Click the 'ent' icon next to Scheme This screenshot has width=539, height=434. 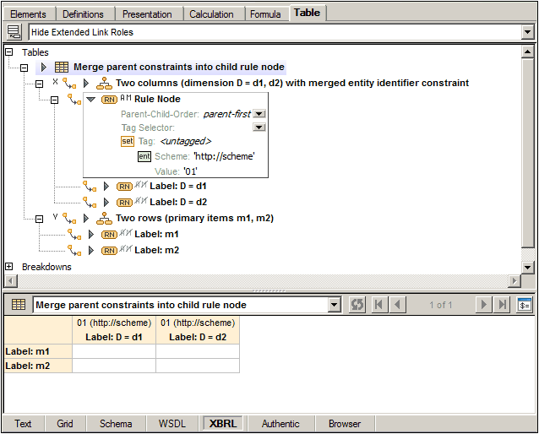point(144,156)
